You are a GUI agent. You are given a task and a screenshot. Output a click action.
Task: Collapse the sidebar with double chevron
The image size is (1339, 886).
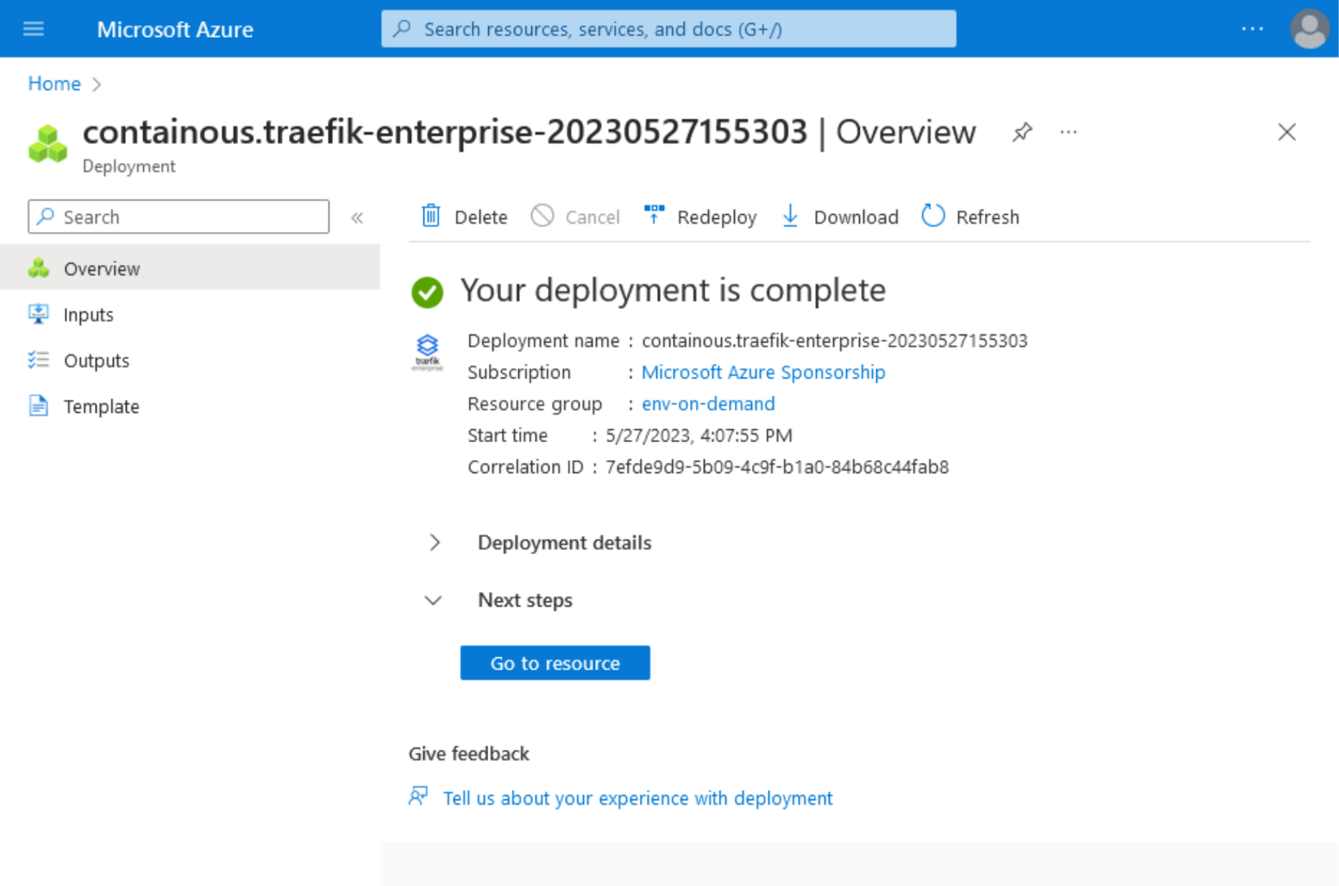tap(357, 217)
